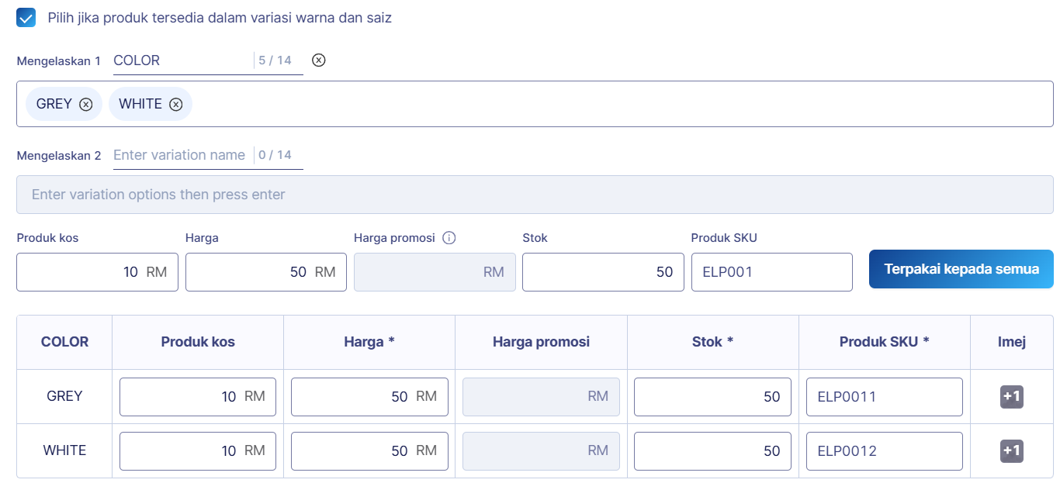This screenshot has height=483, width=1060.
Task: Edit WHITE row Stok value
Action: 712,451
